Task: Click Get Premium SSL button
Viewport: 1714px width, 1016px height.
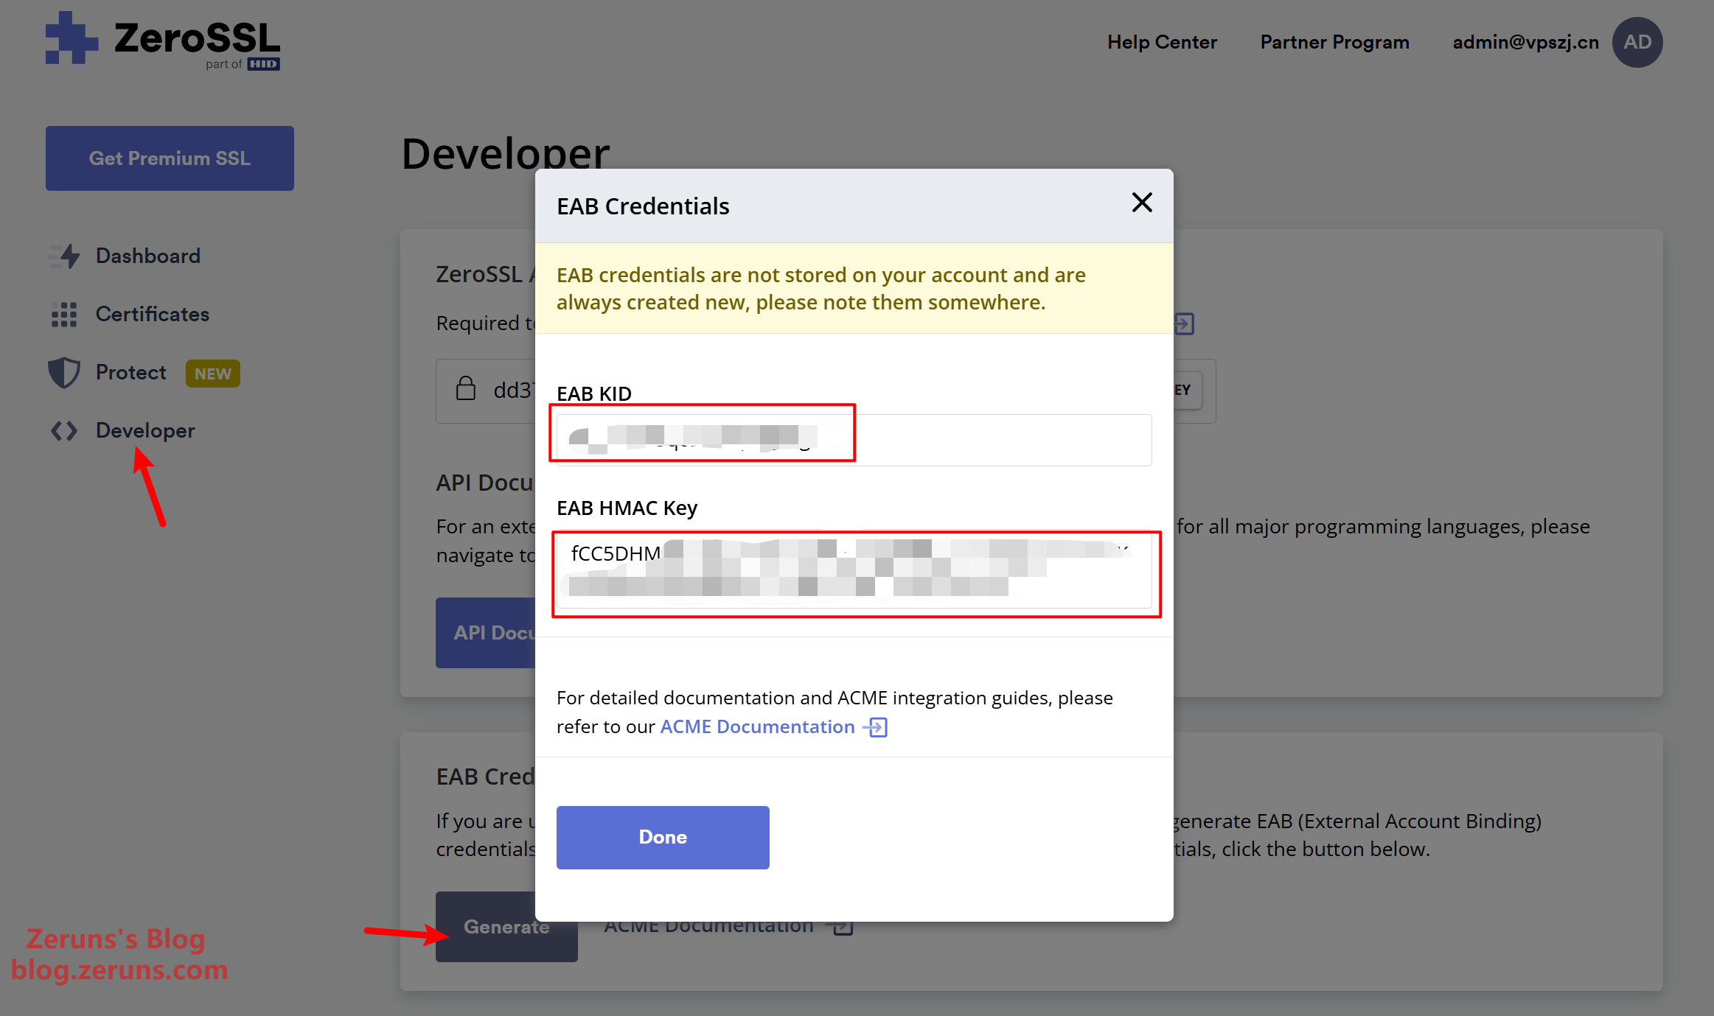Action: coord(170,158)
